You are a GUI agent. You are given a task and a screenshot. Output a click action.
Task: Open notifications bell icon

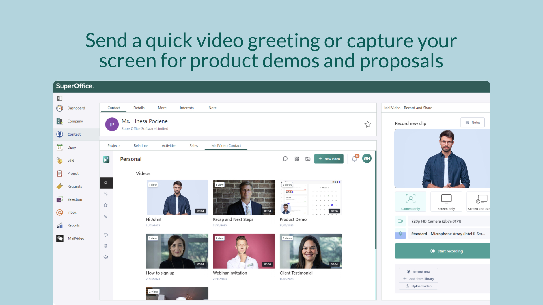(355, 159)
